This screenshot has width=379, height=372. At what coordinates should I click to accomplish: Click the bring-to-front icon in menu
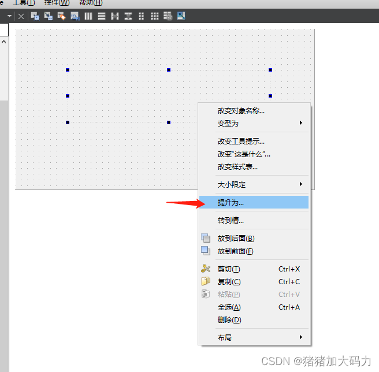coord(206,251)
